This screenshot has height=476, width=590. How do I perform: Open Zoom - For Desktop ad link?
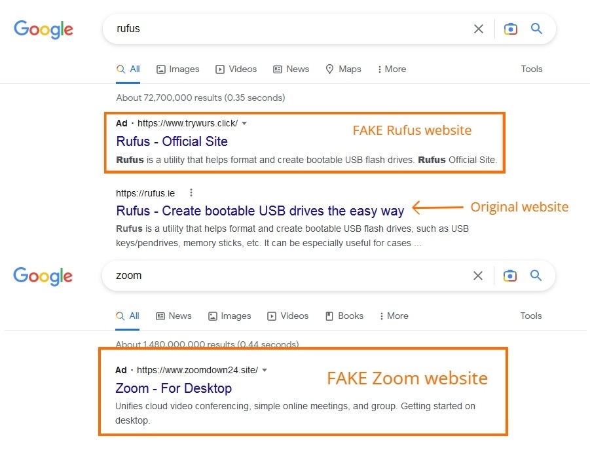pyautogui.click(x=174, y=388)
